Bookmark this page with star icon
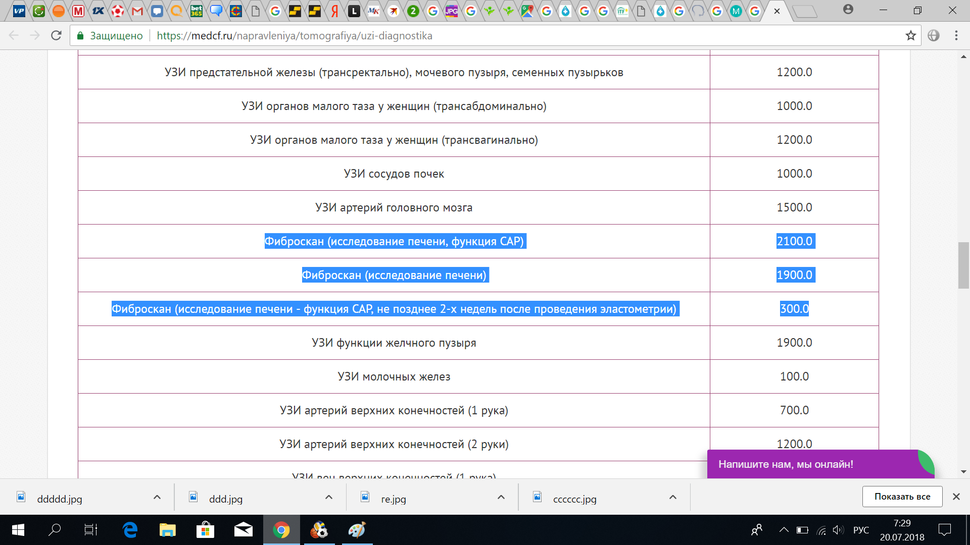 (x=910, y=35)
